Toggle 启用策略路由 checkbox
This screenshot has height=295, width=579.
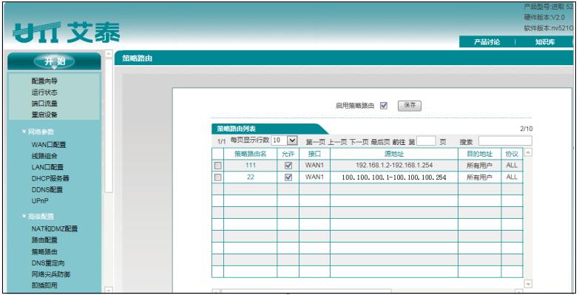(x=384, y=106)
